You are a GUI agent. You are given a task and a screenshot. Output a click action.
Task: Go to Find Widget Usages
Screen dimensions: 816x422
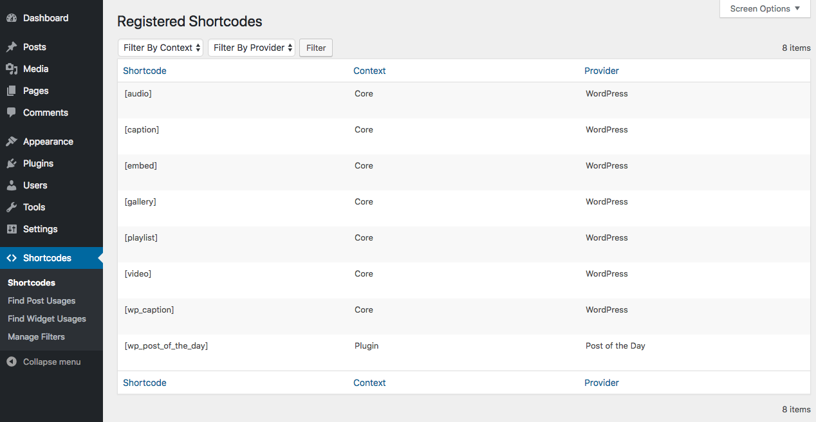coord(46,318)
